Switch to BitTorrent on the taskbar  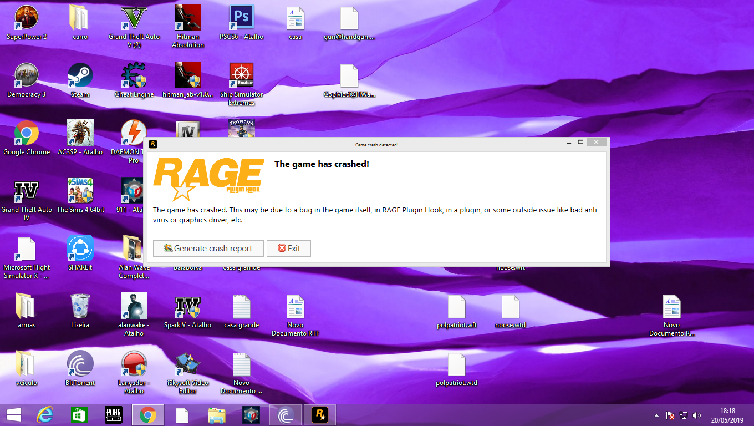(x=286, y=415)
